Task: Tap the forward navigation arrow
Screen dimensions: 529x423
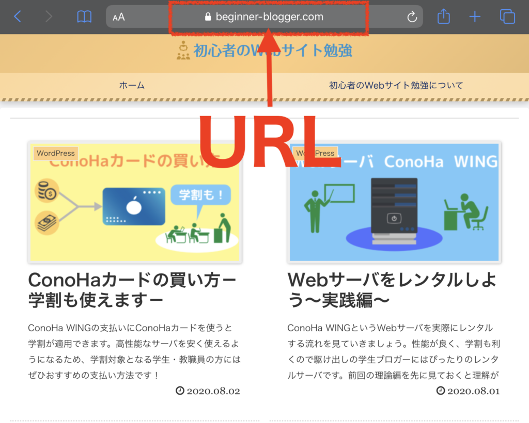Action: pos(49,17)
